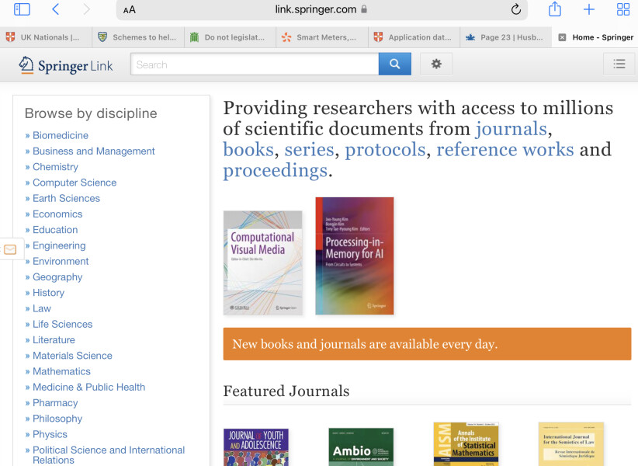
Task: Follow the reference works link
Action: 505,149
